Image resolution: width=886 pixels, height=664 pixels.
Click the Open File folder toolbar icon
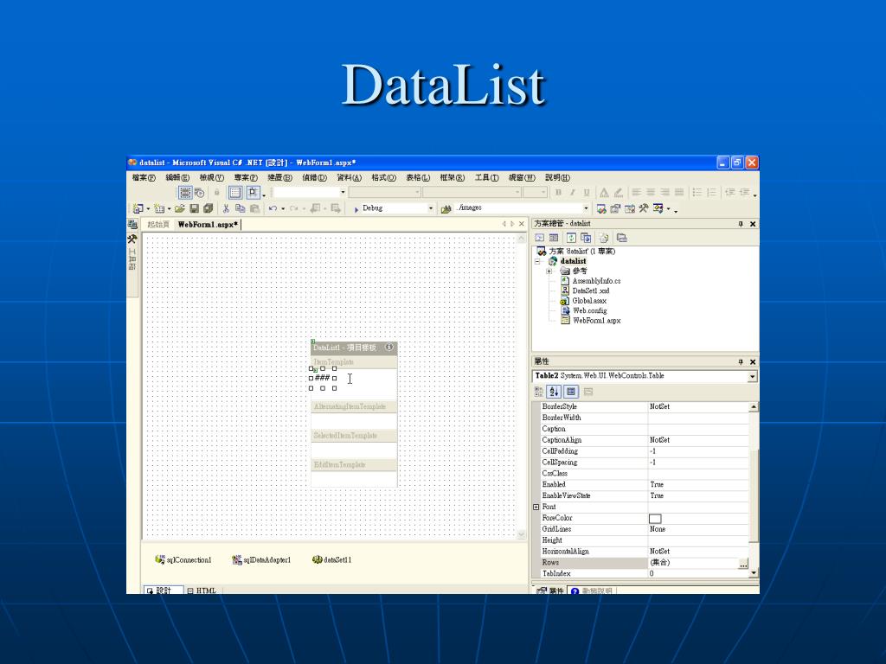(180, 208)
